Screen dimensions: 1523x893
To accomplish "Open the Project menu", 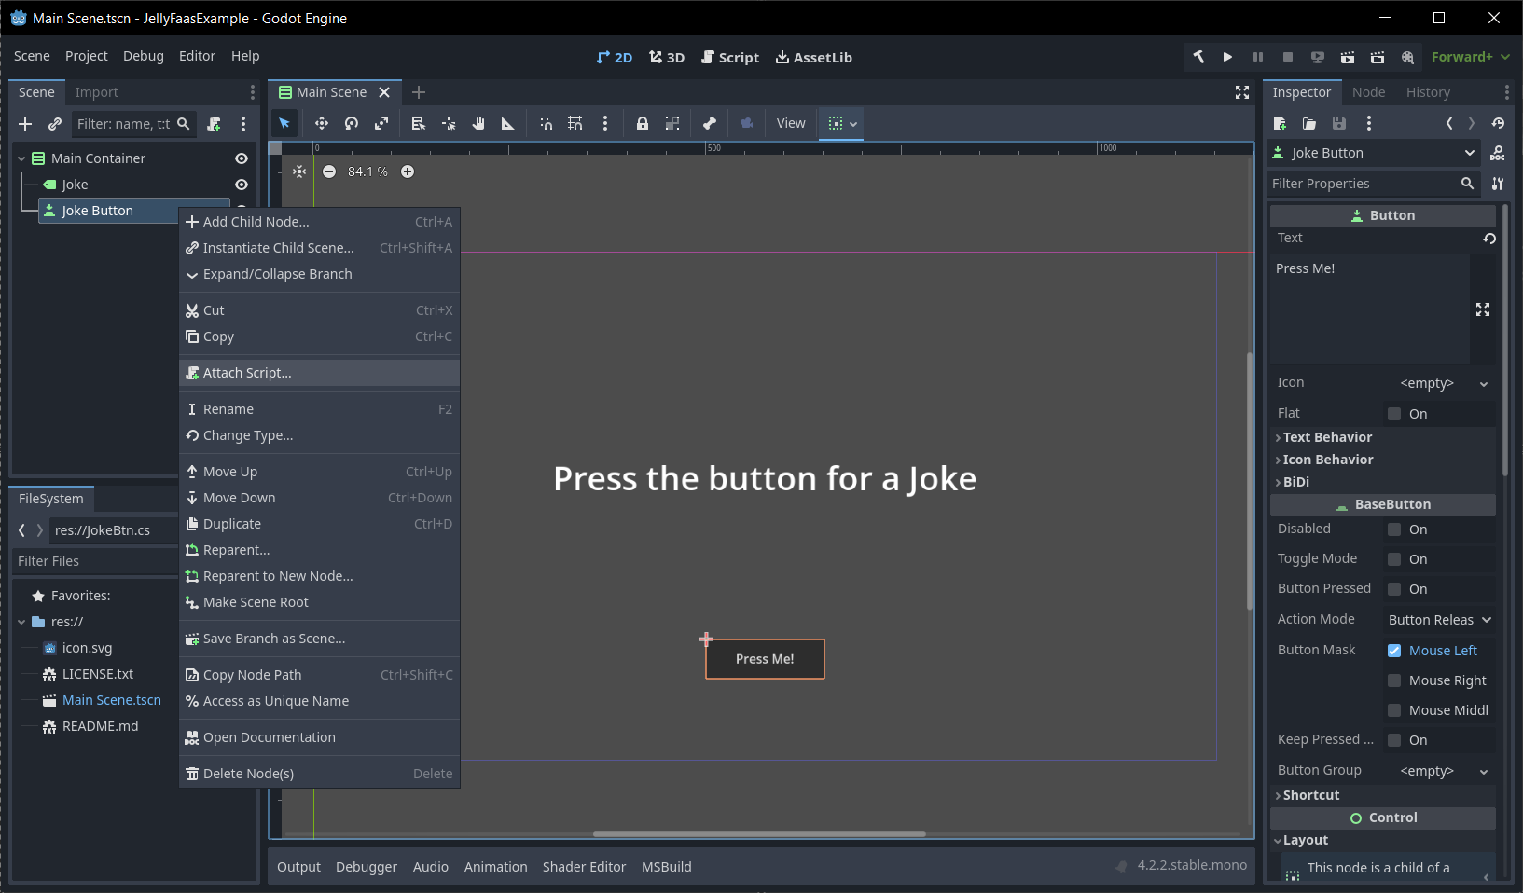I will (x=87, y=56).
